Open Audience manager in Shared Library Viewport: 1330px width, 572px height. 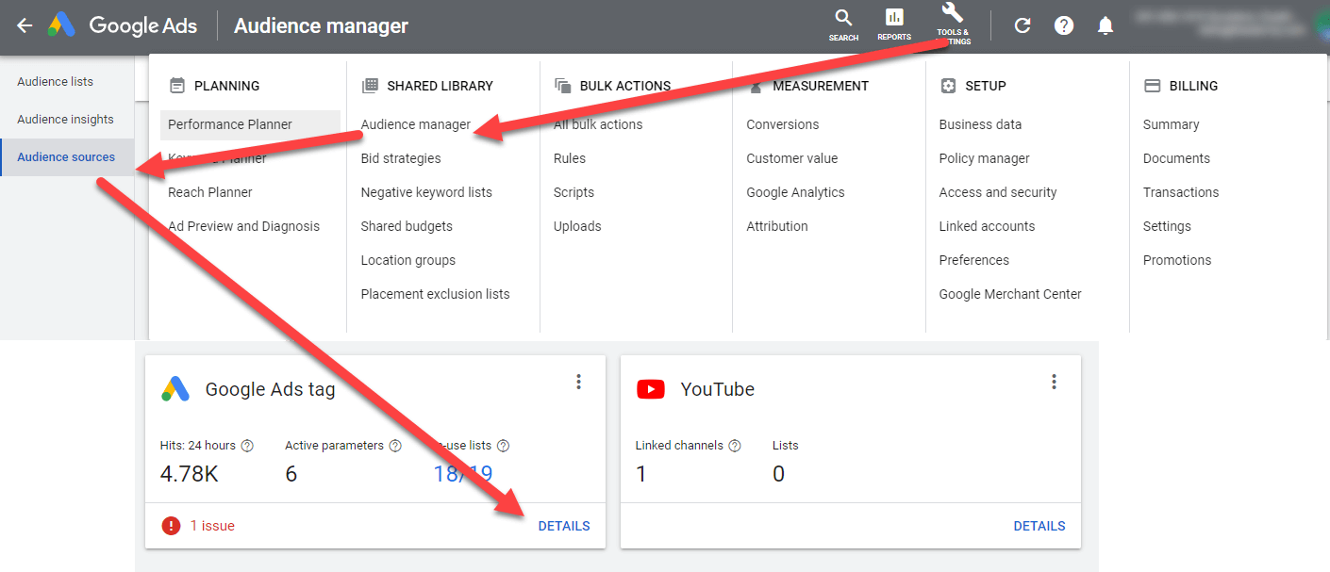[x=416, y=124]
